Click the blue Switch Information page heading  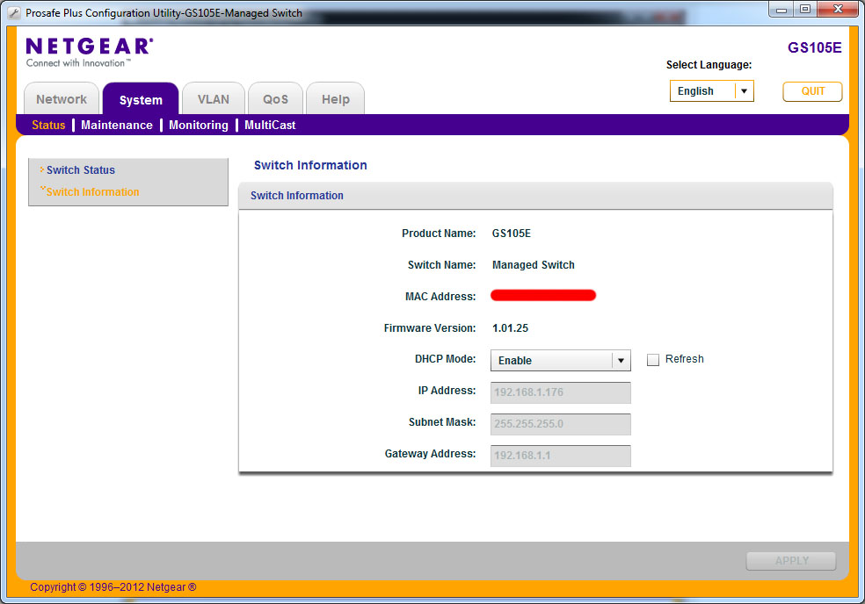tap(310, 165)
